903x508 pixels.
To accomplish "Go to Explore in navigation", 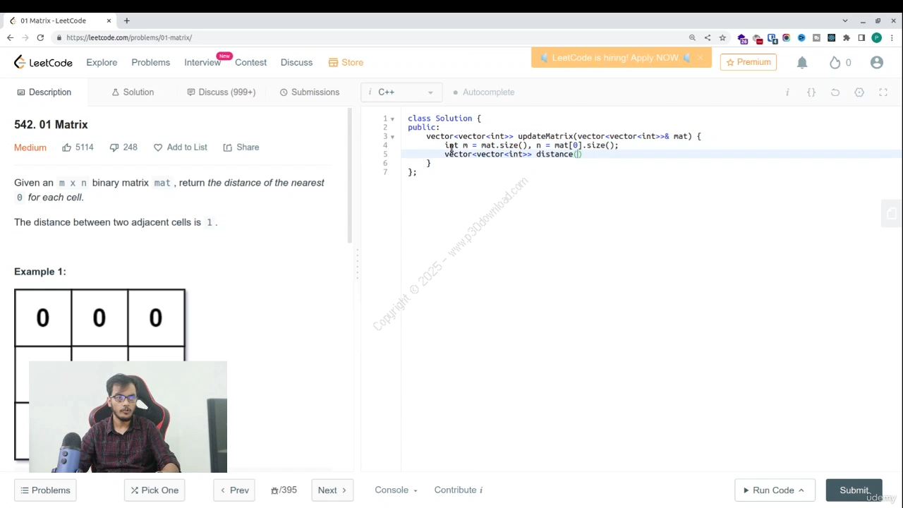I will [x=102, y=63].
